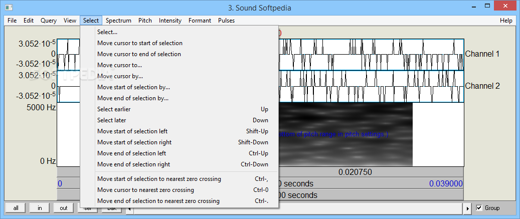520x219 pixels.
Task: Click the blue 0.039000 end time
Action: tap(446, 183)
